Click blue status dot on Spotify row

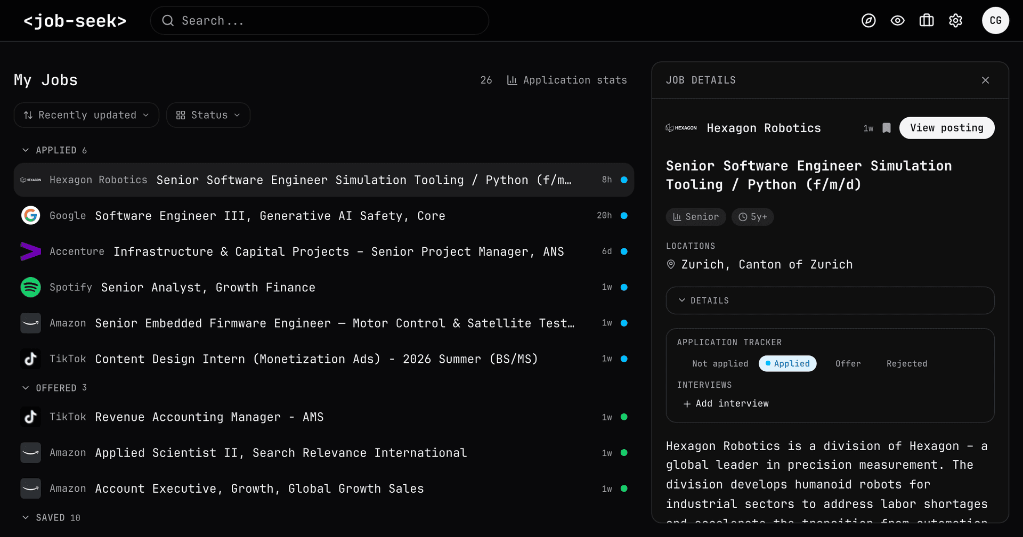pos(624,287)
